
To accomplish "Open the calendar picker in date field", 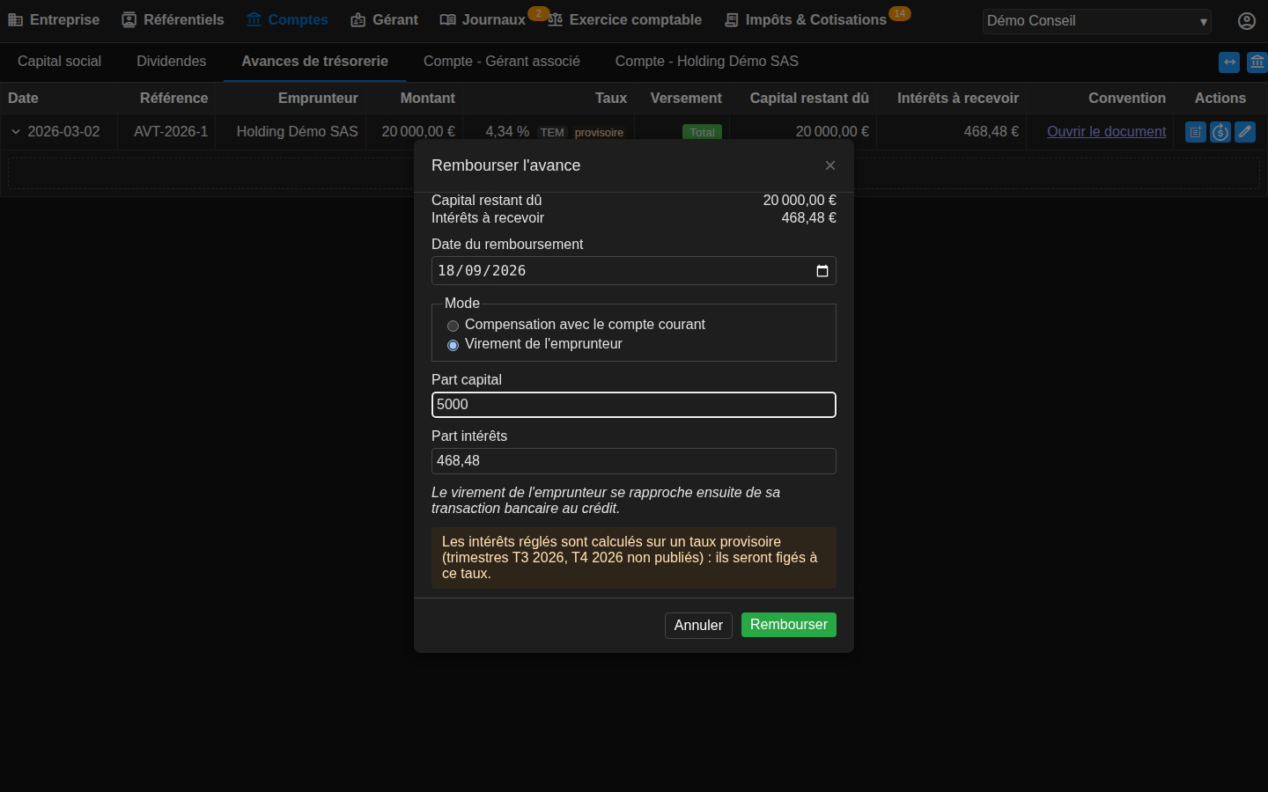I will click(x=822, y=271).
